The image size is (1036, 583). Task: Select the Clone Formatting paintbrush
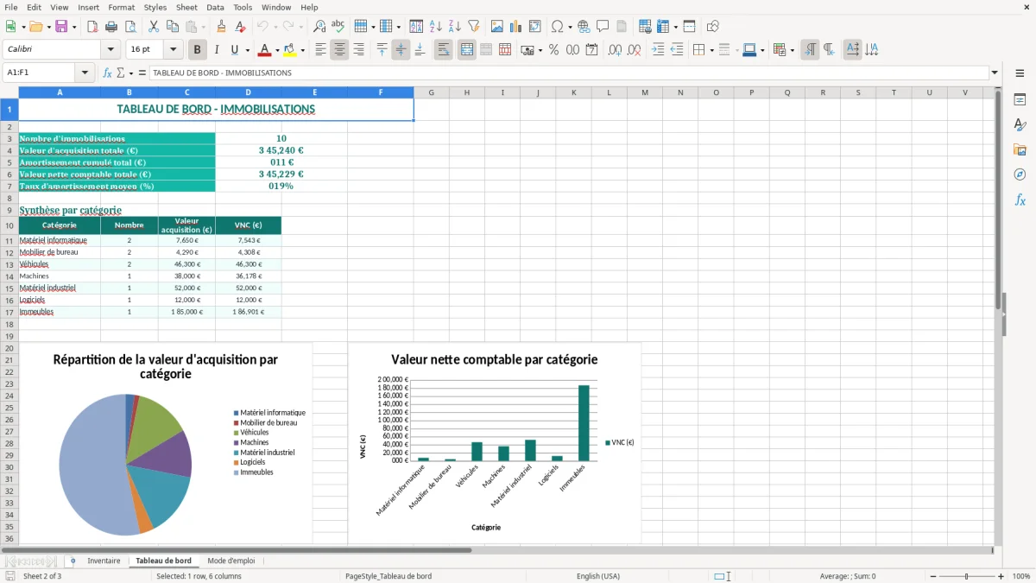pos(222,27)
